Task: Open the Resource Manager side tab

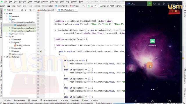Action: [x=1, y=30]
